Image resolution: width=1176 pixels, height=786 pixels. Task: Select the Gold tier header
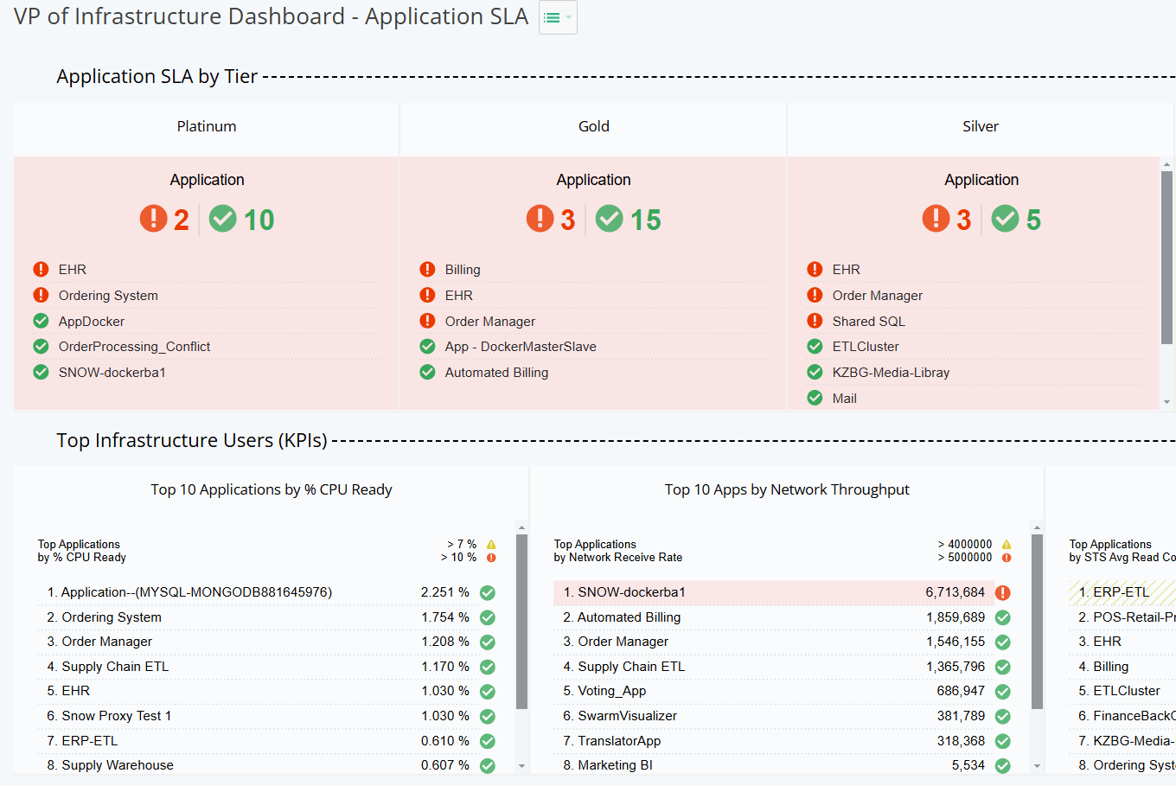click(594, 126)
